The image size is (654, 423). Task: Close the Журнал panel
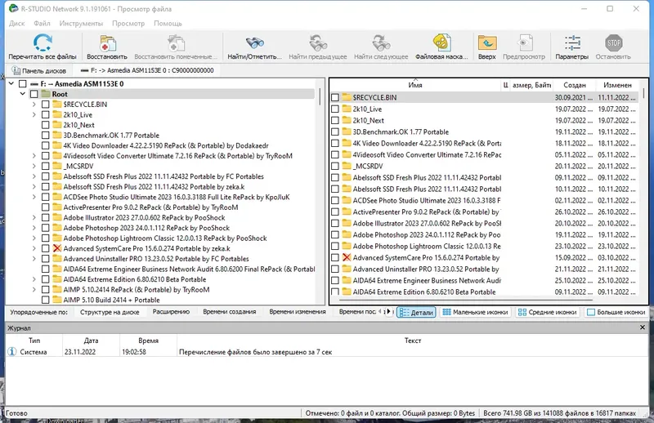pyautogui.click(x=643, y=327)
